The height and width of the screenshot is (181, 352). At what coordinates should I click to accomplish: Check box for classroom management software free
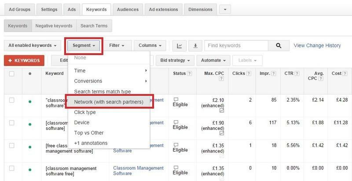pyautogui.click(x=12, y=168)
